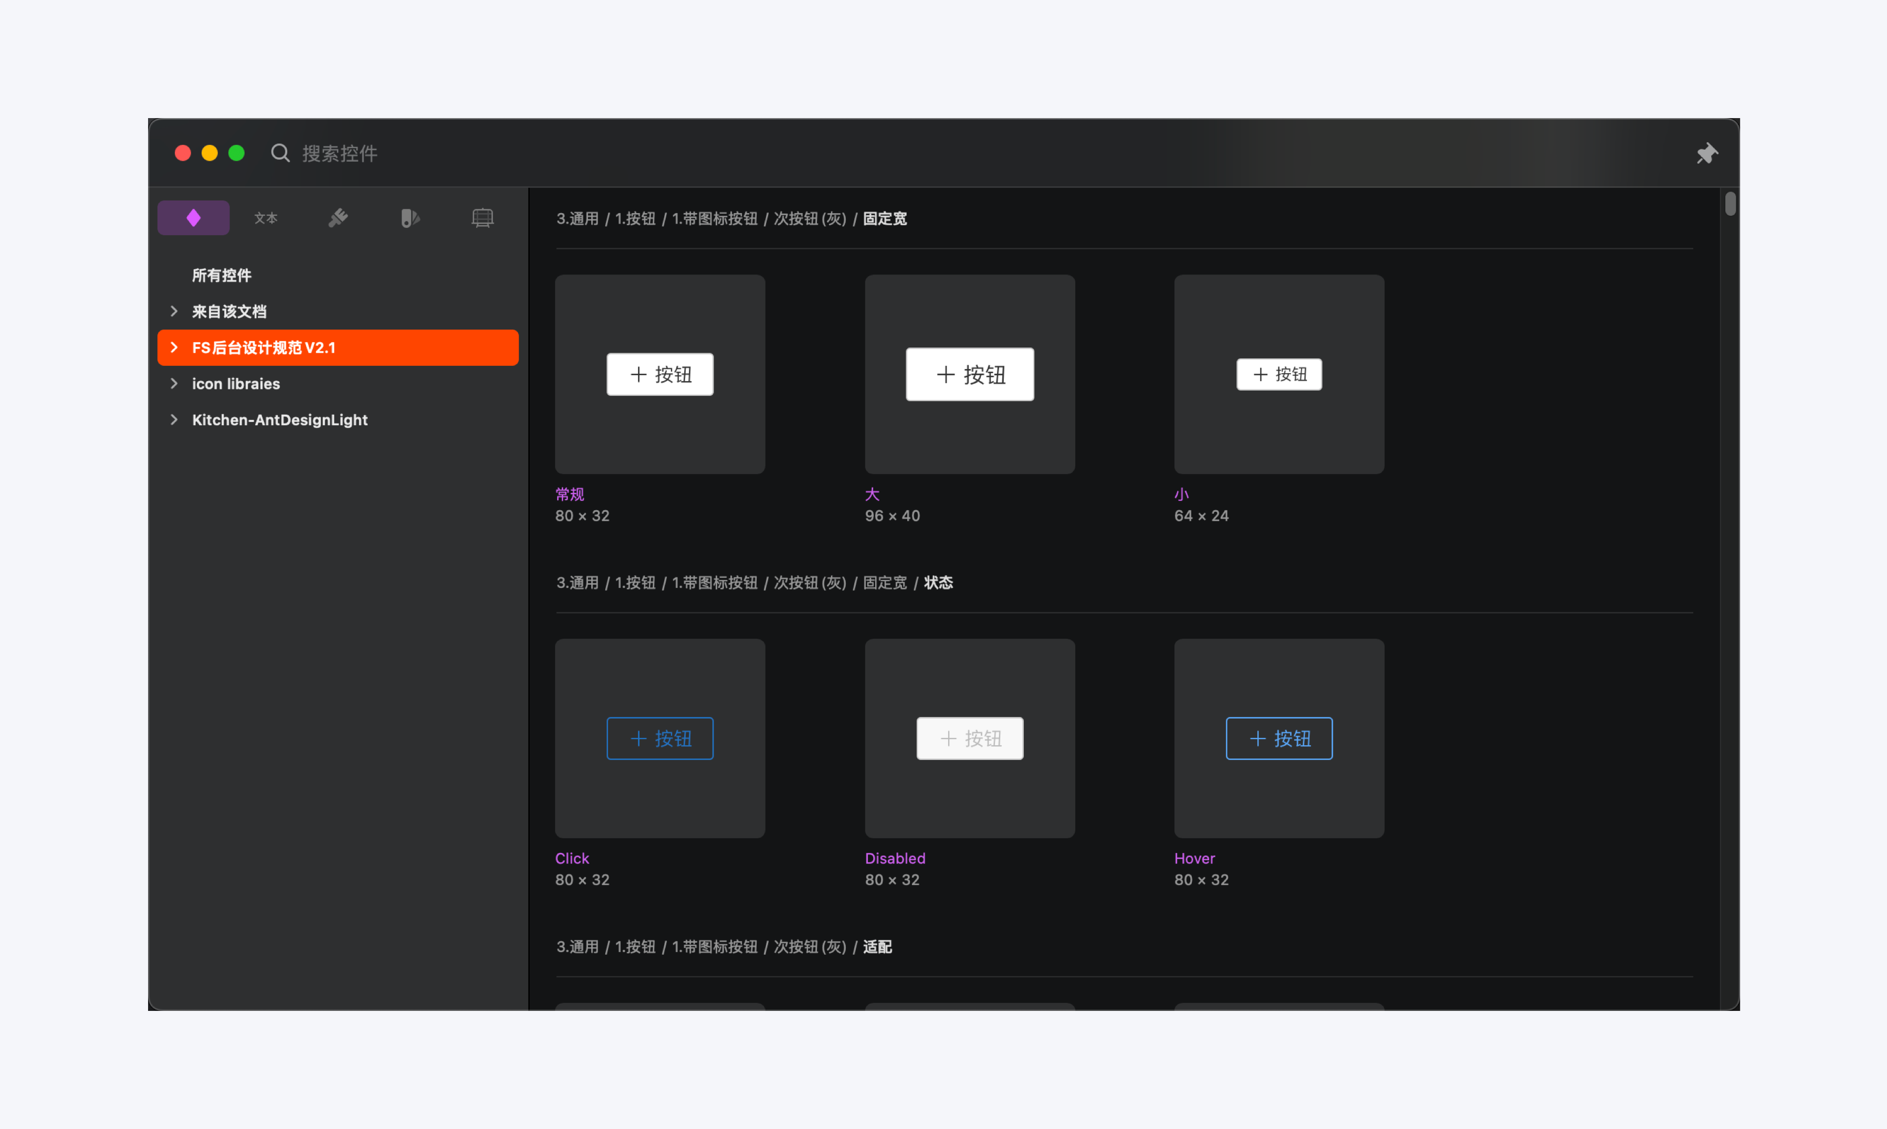Select the 来自该文档 library row
The width and height of the screenshot is (1887, 1129).
(338, 311)
